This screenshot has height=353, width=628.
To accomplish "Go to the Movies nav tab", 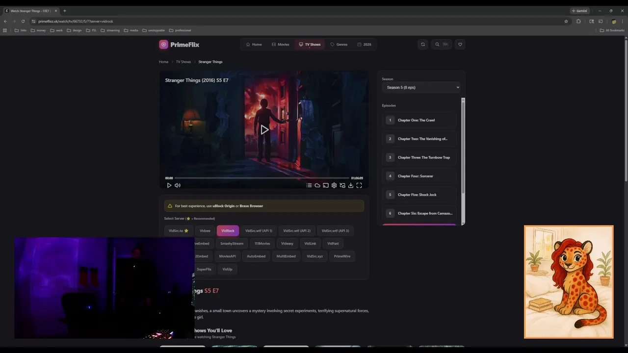I will (280, 45).
